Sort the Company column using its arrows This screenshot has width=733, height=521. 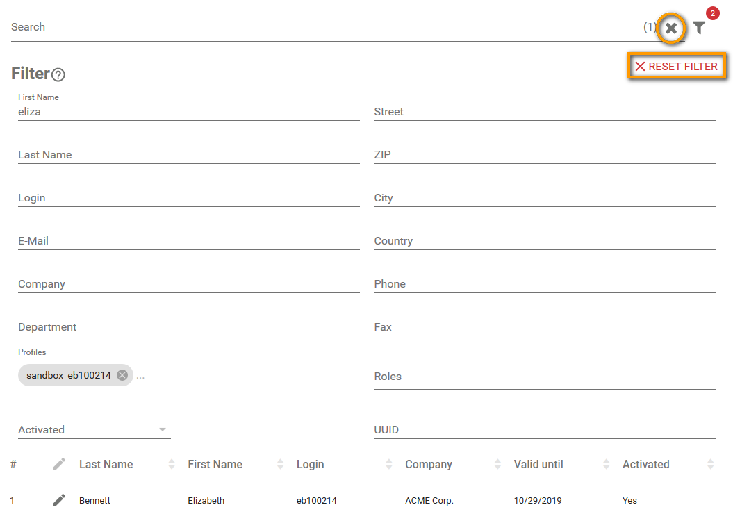(497, 464)
